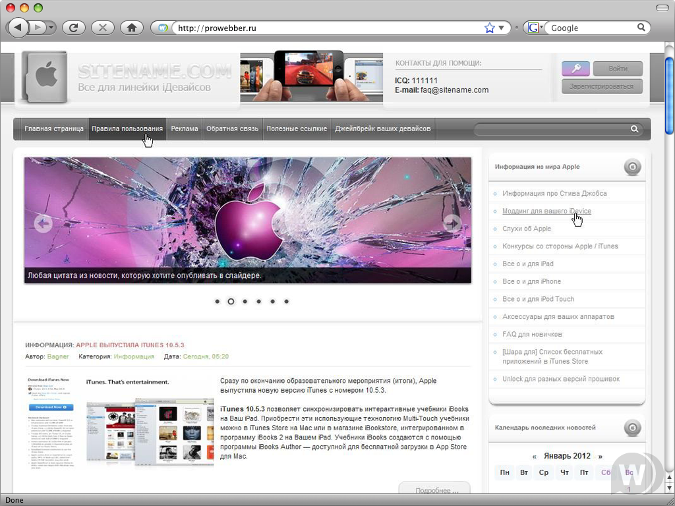Bookmark the page with star icon
This screenshot has width=675, height=506.
[490, 28]
